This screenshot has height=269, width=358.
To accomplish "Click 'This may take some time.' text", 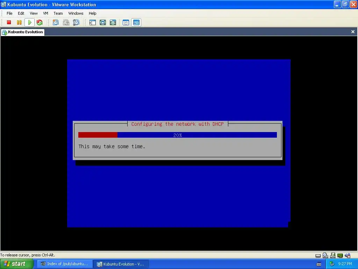I will [x=112, y=146].
